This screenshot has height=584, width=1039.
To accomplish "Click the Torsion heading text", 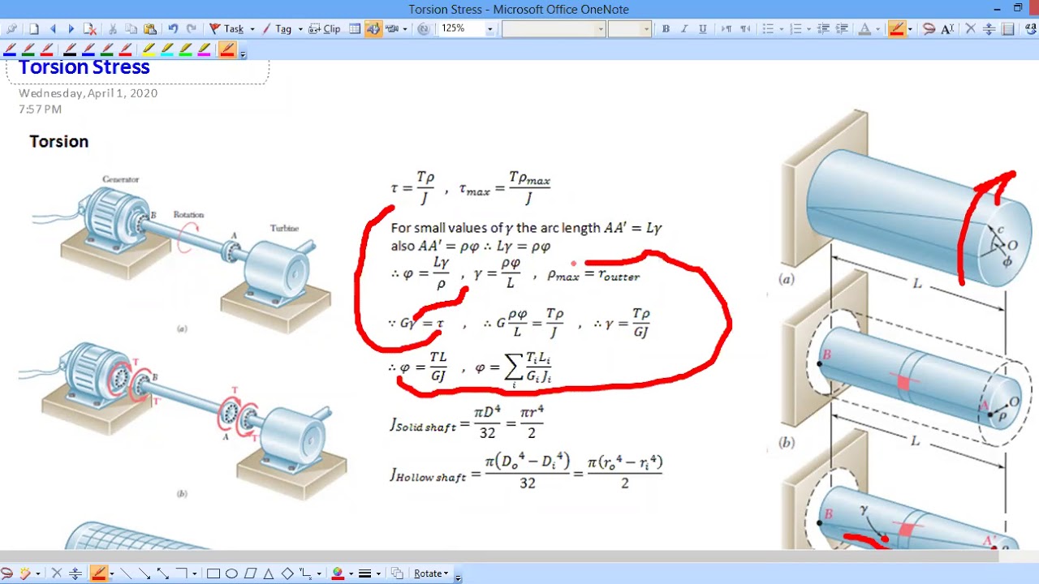I will tap(58, 141).
